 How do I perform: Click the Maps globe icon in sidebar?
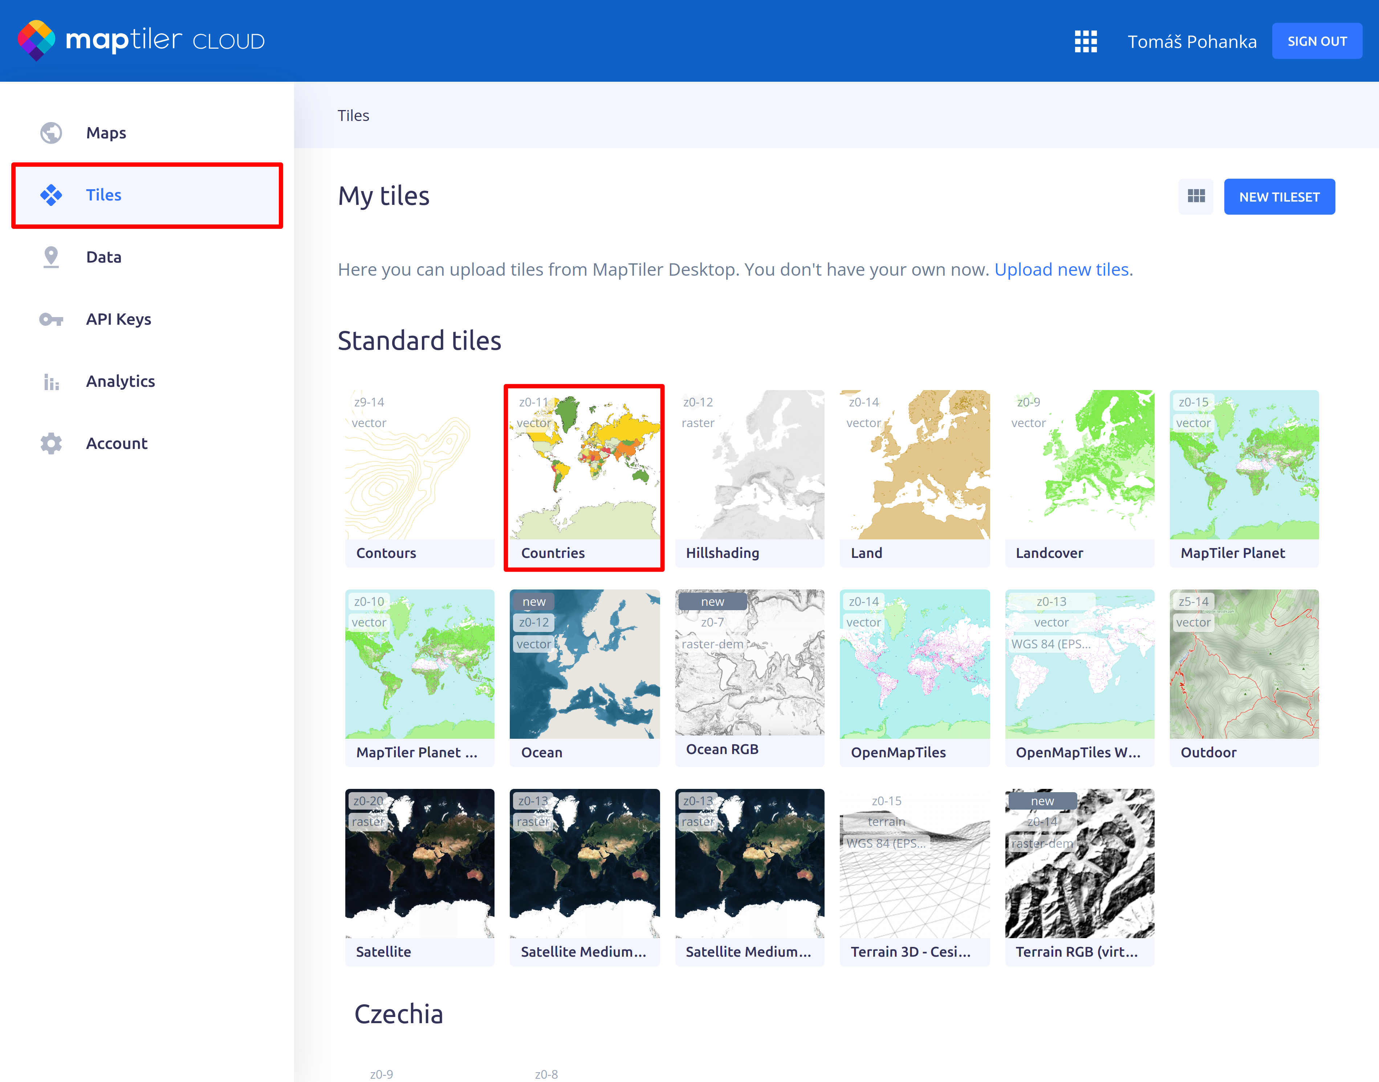(x=51, y=133)
